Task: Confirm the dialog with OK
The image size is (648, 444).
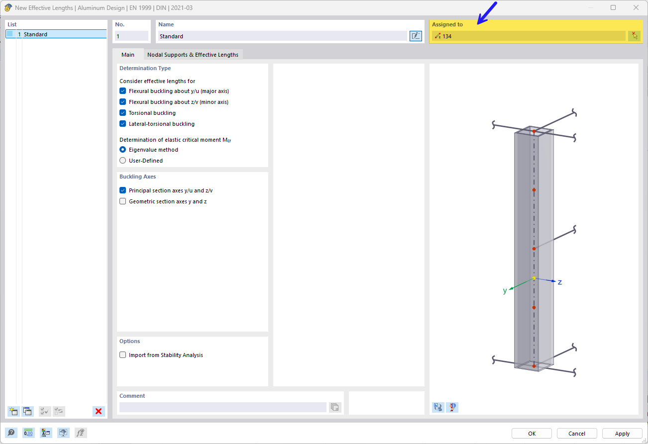Action: 531,433
